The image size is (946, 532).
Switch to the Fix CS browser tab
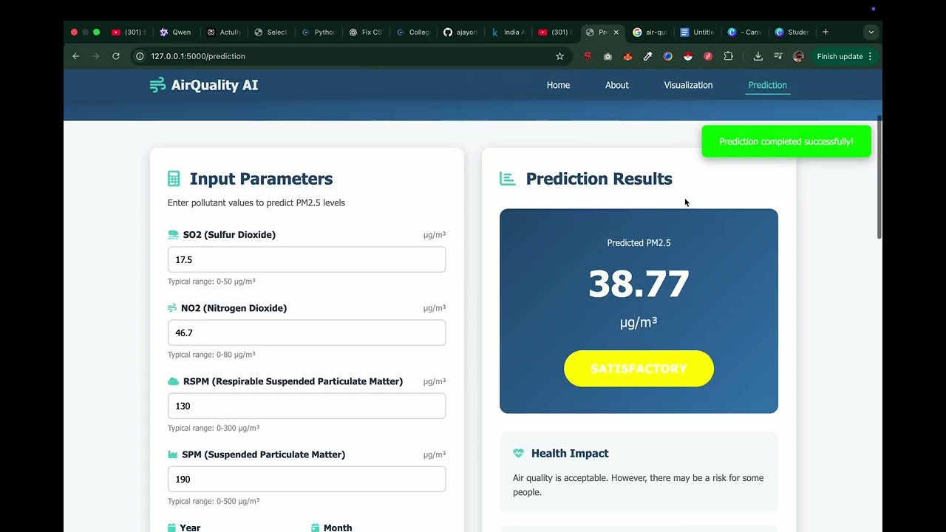[x=365, y=33]
